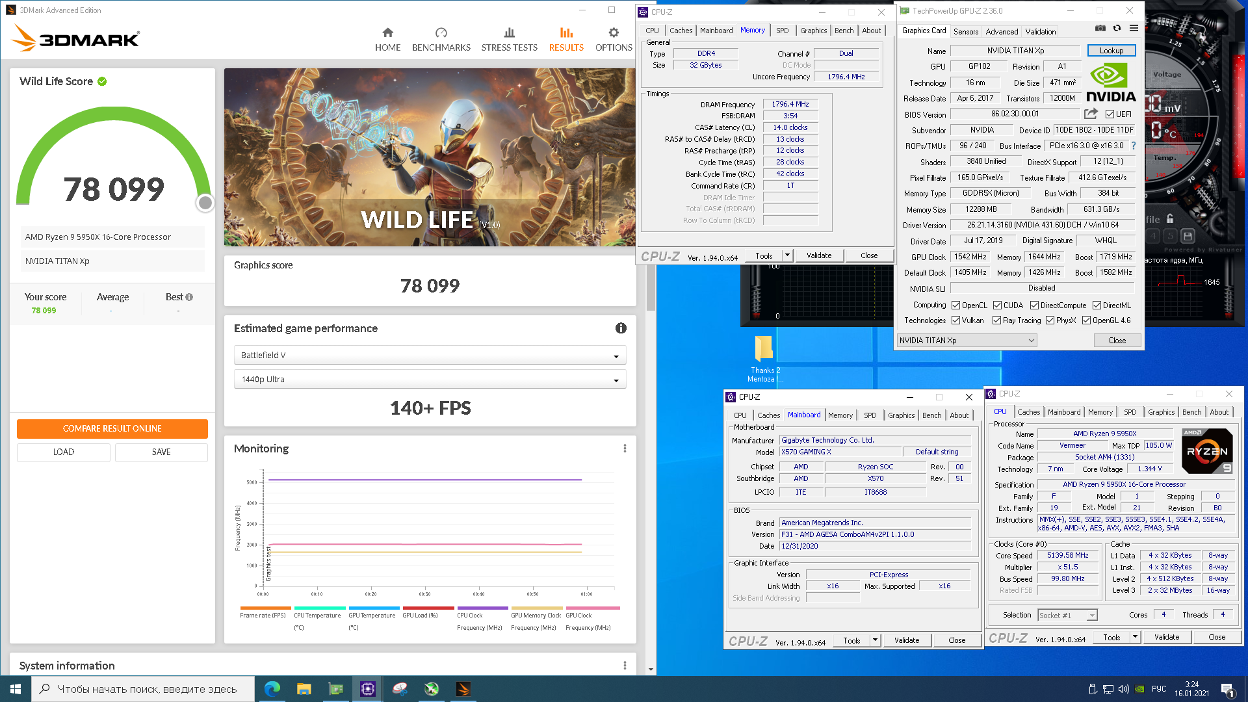
Task: Click the profile lock icon in Afterburner
Action: (x=1170, y=219)
